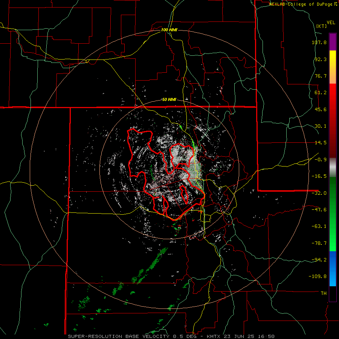Click the 50 NMI range ring label
Image resolution: width=339 pixels, height=339 pixels.
pyautogui.click(x=169, y=100)
